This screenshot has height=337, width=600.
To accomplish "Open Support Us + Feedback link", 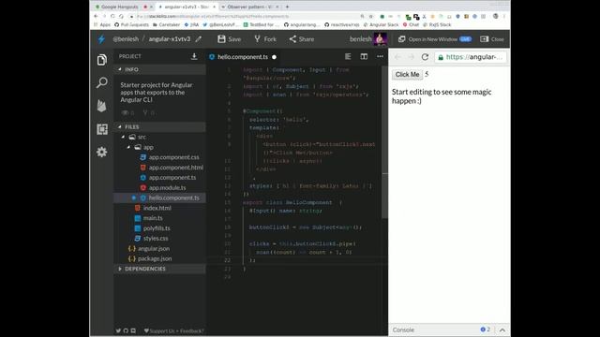I will (174, 330).
